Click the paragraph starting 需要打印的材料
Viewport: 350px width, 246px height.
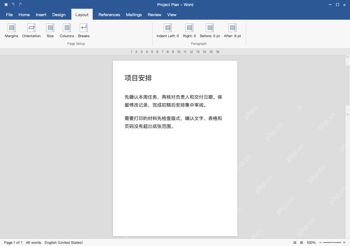pyautogui.click(x=174, y=122)
